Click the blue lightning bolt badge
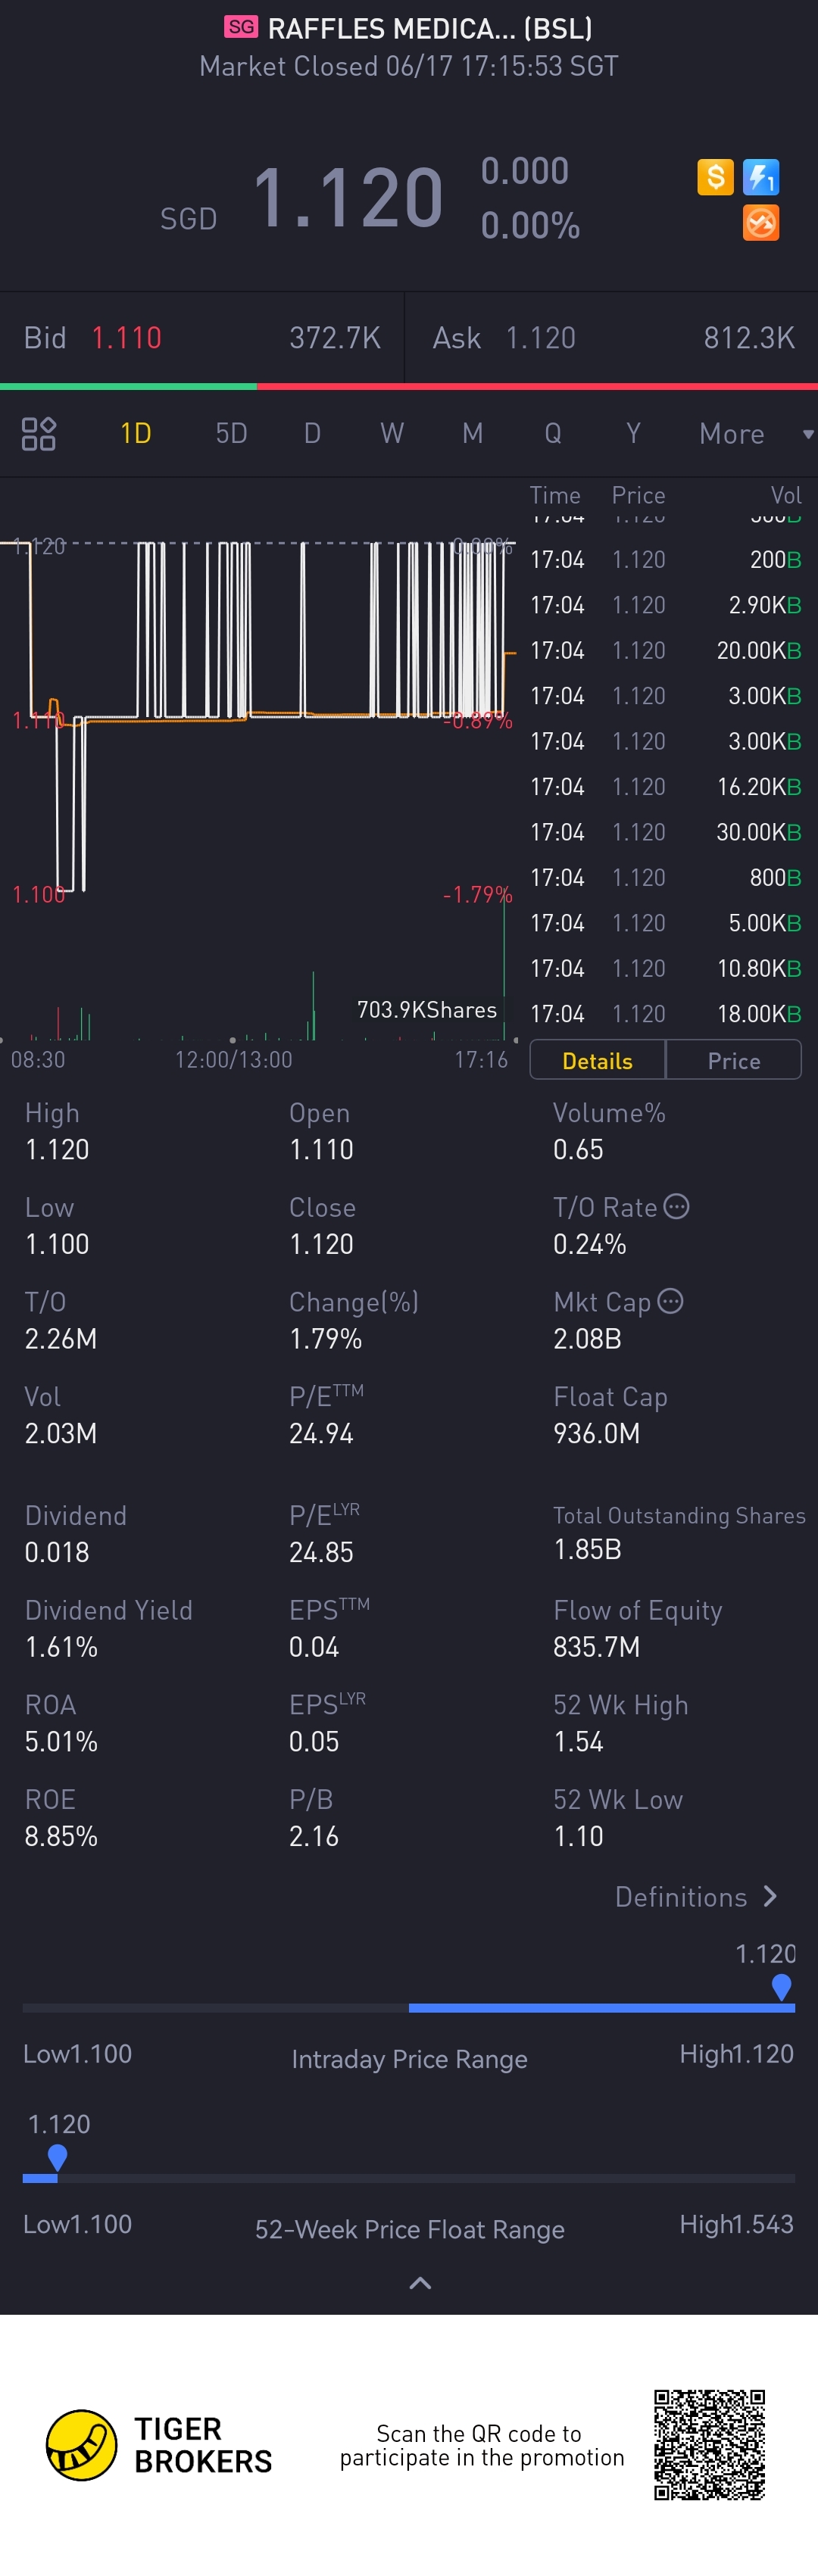Viewport: 818px width, 2576px height. point(761,177)
